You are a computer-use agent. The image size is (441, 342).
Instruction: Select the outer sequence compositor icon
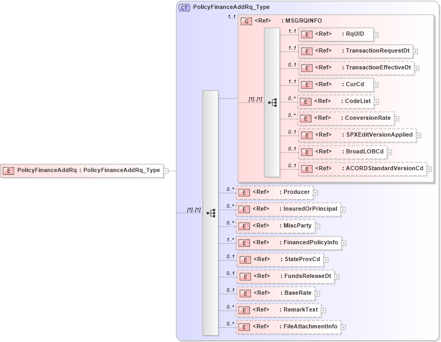pos(211,212)
